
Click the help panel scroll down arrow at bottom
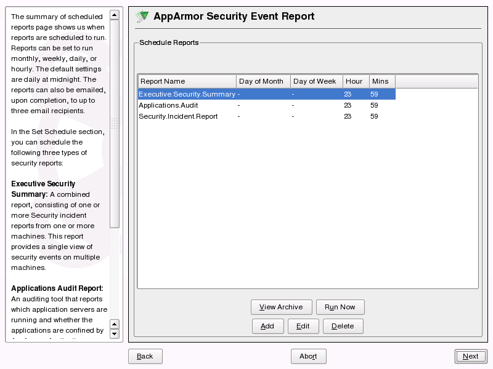coord(115,334)
